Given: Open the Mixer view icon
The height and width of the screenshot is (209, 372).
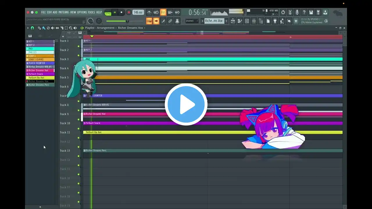Looking at the screenshot, I should [x=254, y=21].
